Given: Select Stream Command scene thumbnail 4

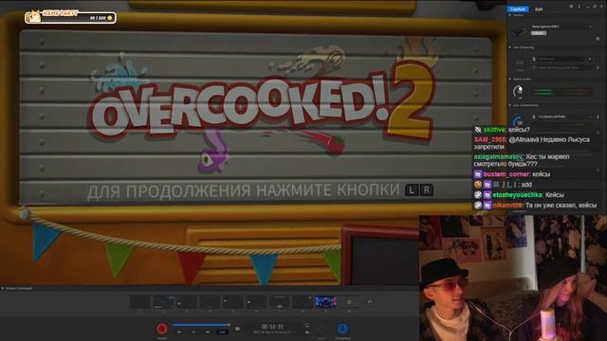Looking at the screenshot, I should tap(210, 302).
